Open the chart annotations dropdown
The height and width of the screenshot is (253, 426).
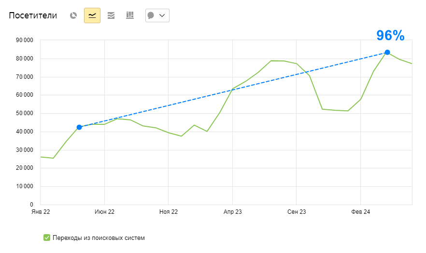[x=157, y=15]
